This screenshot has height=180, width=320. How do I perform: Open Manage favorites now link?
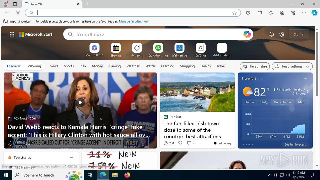[x=133, y=21]
